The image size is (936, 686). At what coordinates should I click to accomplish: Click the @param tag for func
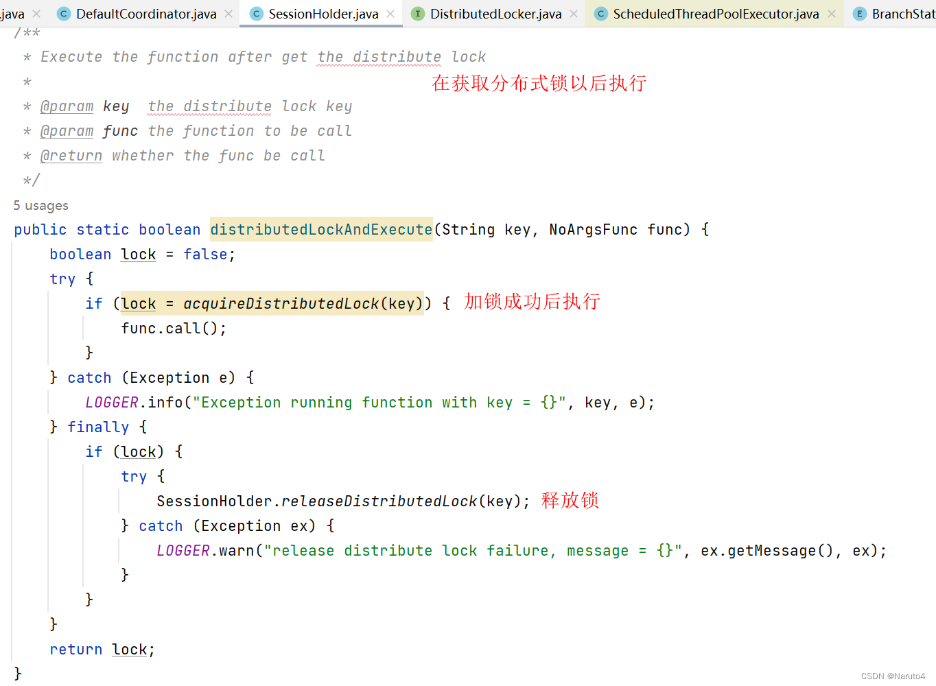pyautogui.click(x=67, y=130)
